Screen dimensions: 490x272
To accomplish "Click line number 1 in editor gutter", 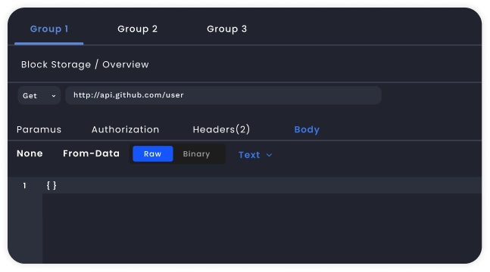I will point(24,186).
